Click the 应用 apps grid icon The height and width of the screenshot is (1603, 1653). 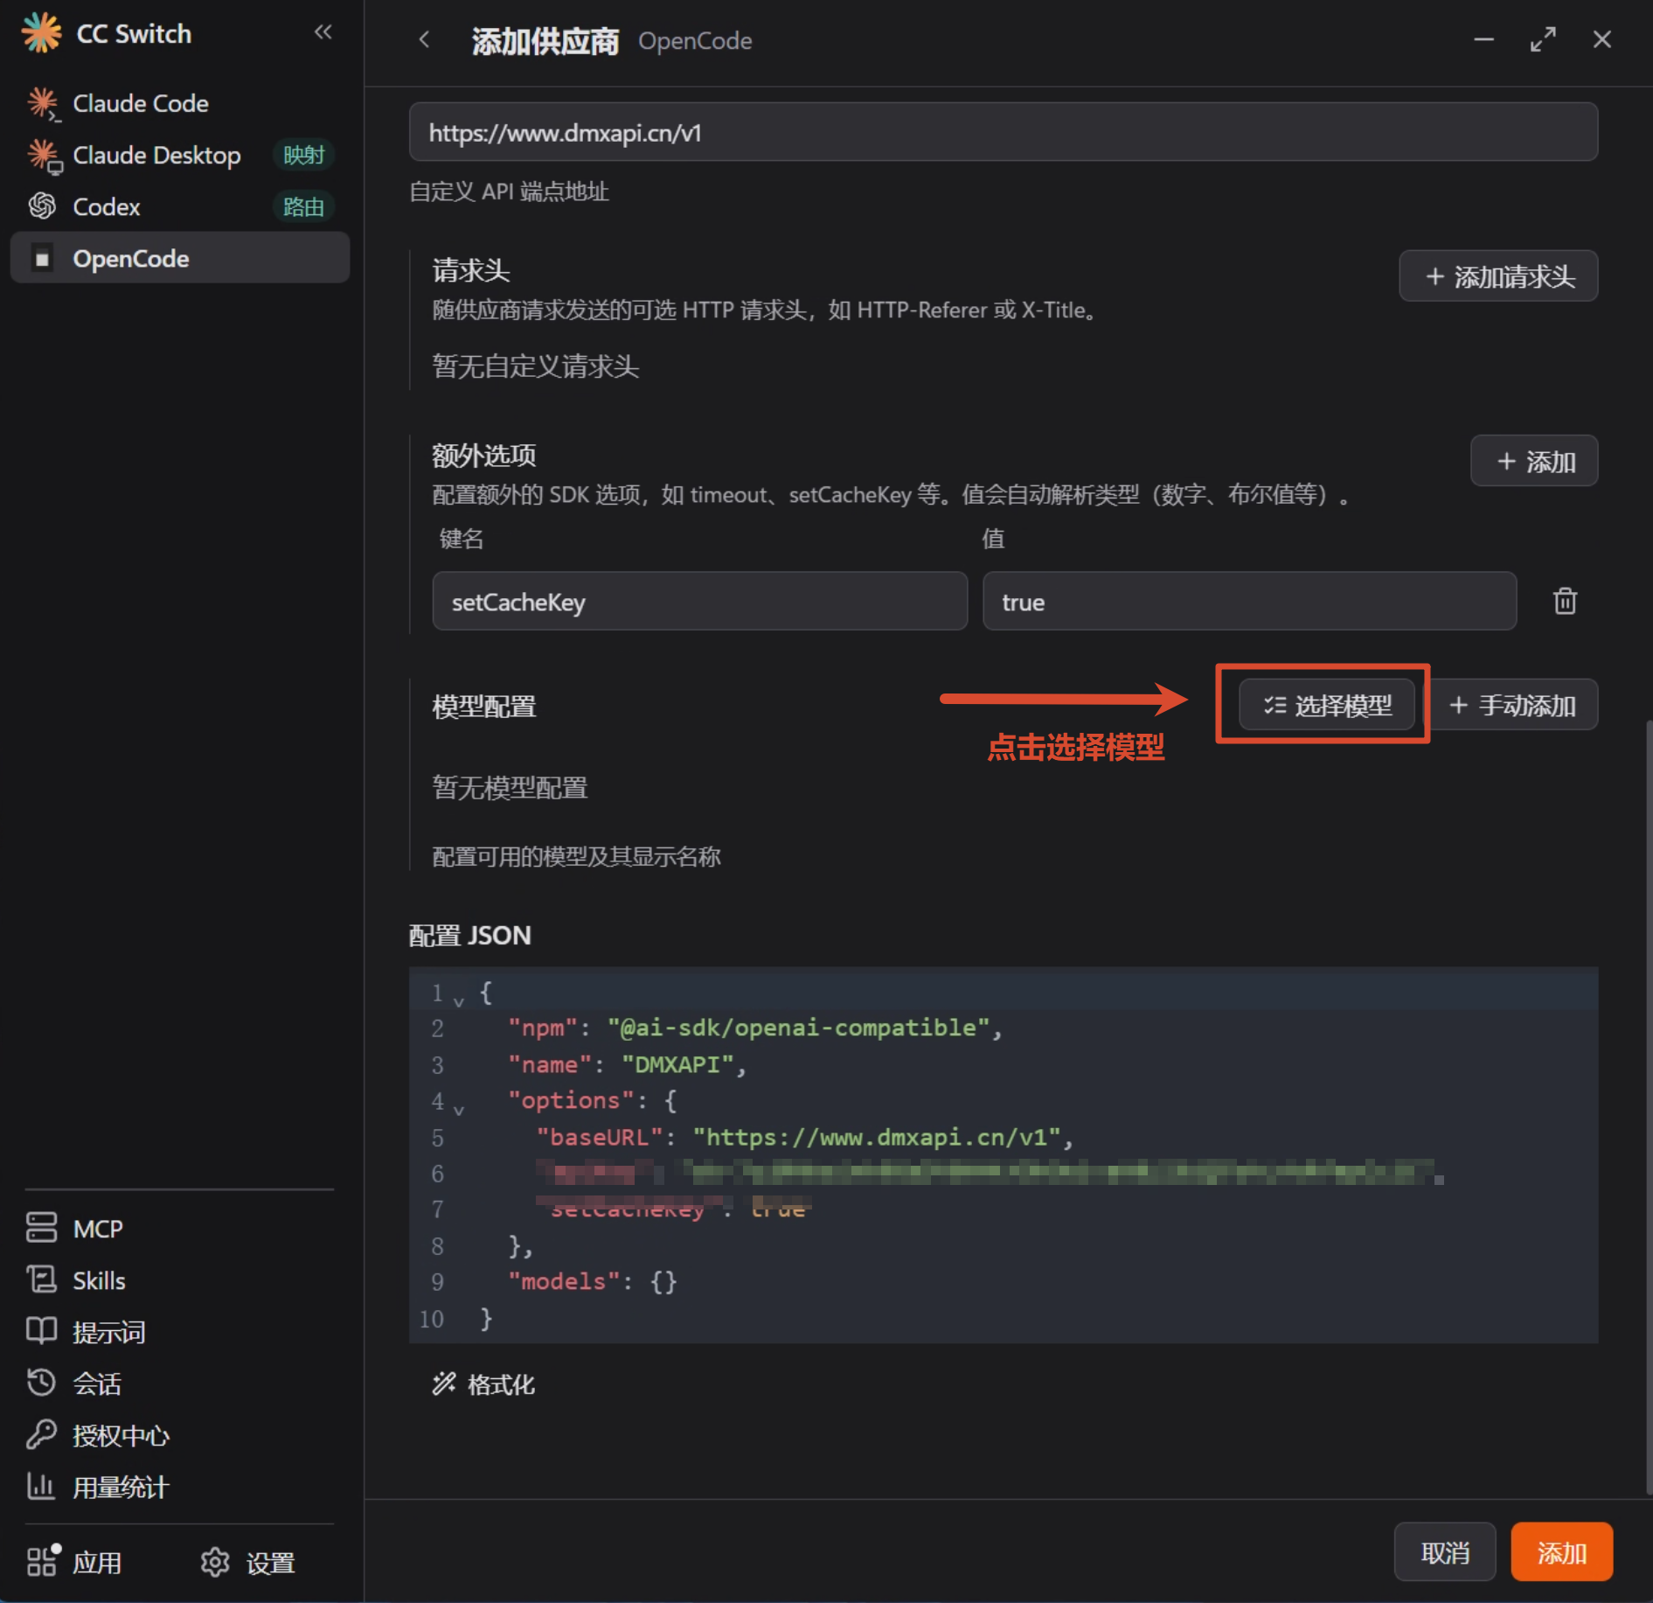click(x=43, y=1560)
